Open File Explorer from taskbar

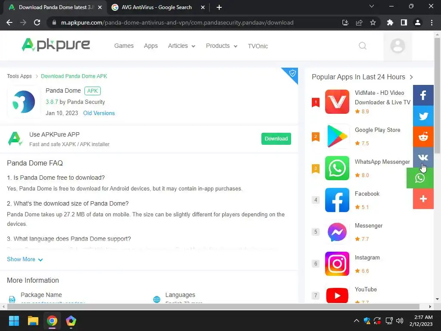[x=33, y=321]
